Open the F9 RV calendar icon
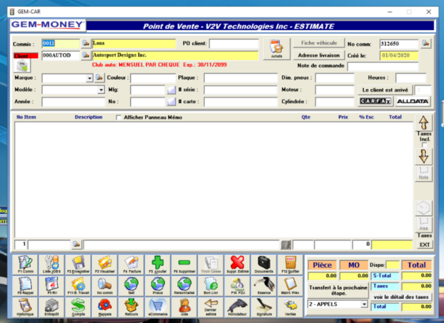The height and width of the screenshot is (323, 444). (x=52, y=286)
